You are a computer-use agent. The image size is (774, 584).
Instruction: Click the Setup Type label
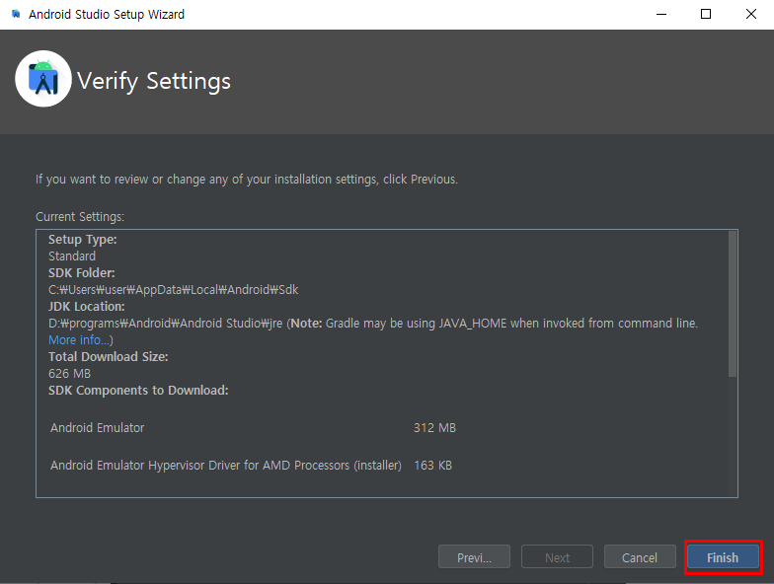pos(83,239)
